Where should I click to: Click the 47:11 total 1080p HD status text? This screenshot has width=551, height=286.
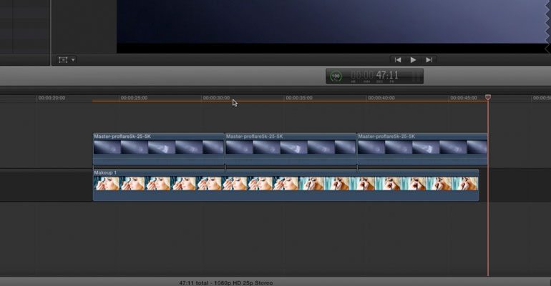226,283
